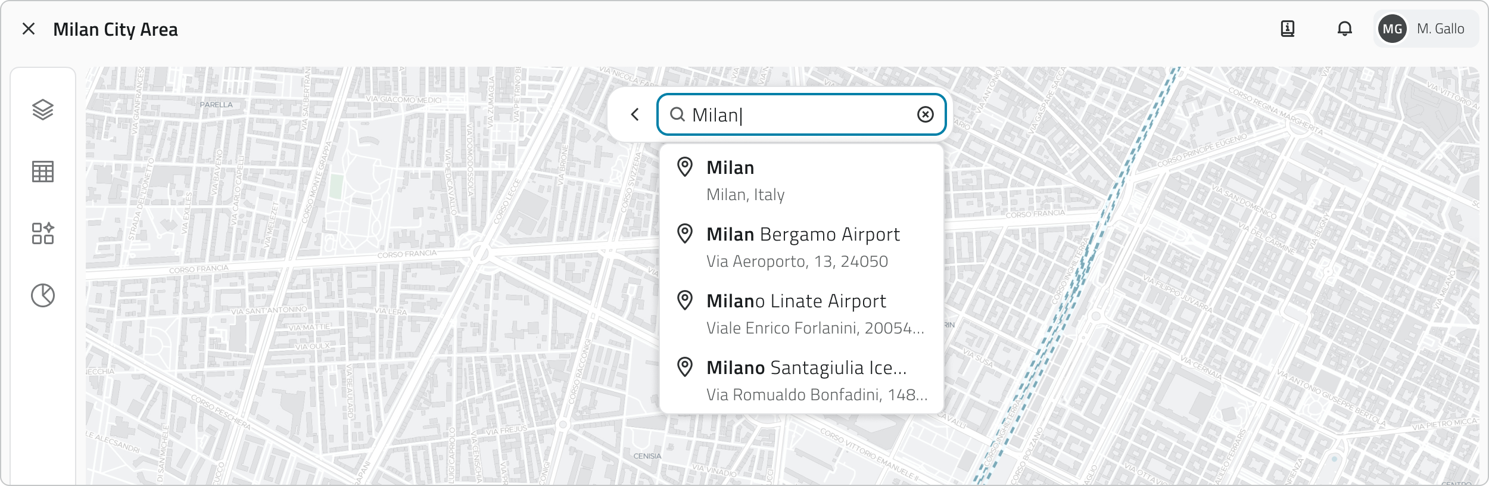Close the Milan City Area view
Screen dimensions: 1489x486
29,29
